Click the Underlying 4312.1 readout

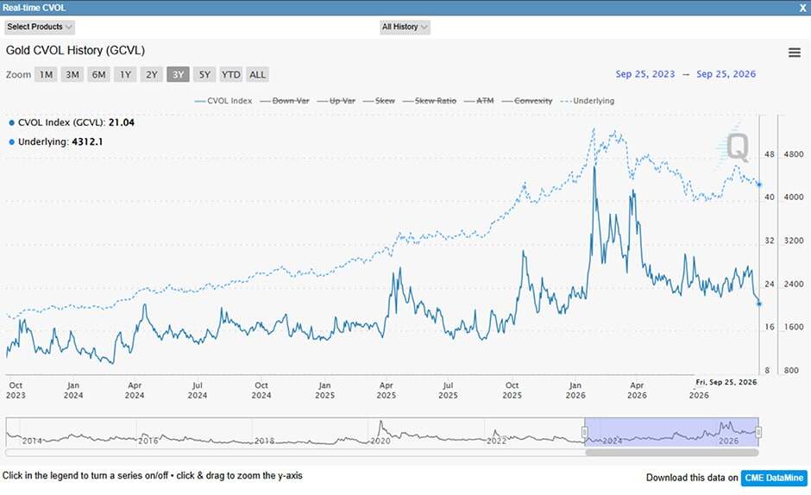coord(56,141)
